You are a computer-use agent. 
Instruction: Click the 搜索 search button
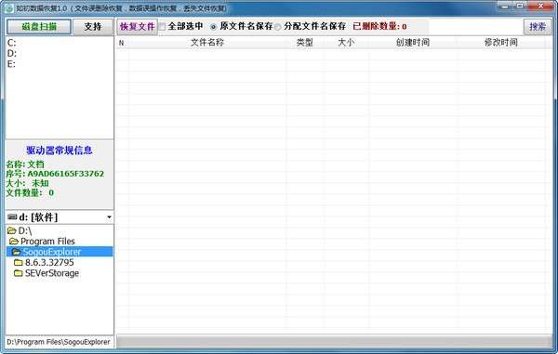pos(538,27)
